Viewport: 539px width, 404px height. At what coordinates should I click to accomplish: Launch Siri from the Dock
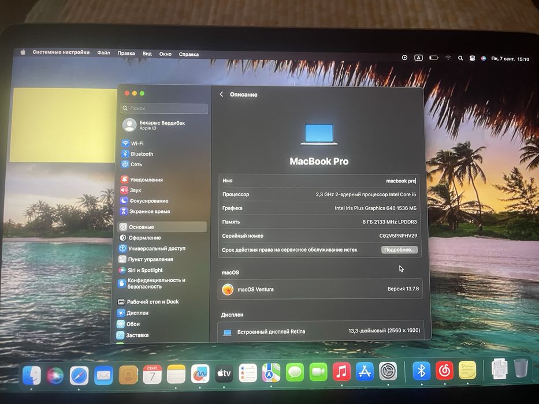(55, 376)
